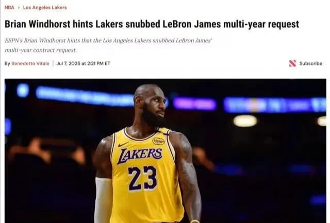Click the Subscribe link
The height and width of the screenshot is (223, 330).
click(310, 63)
